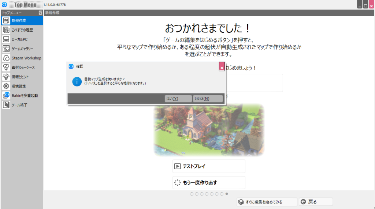Click the 情報とヒント lightbulb icon
This screenshot has height=209, width=375.
pos(6,77)
